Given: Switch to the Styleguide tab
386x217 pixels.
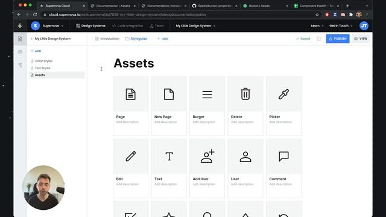Looking at the screenshot, I should 136,39.
